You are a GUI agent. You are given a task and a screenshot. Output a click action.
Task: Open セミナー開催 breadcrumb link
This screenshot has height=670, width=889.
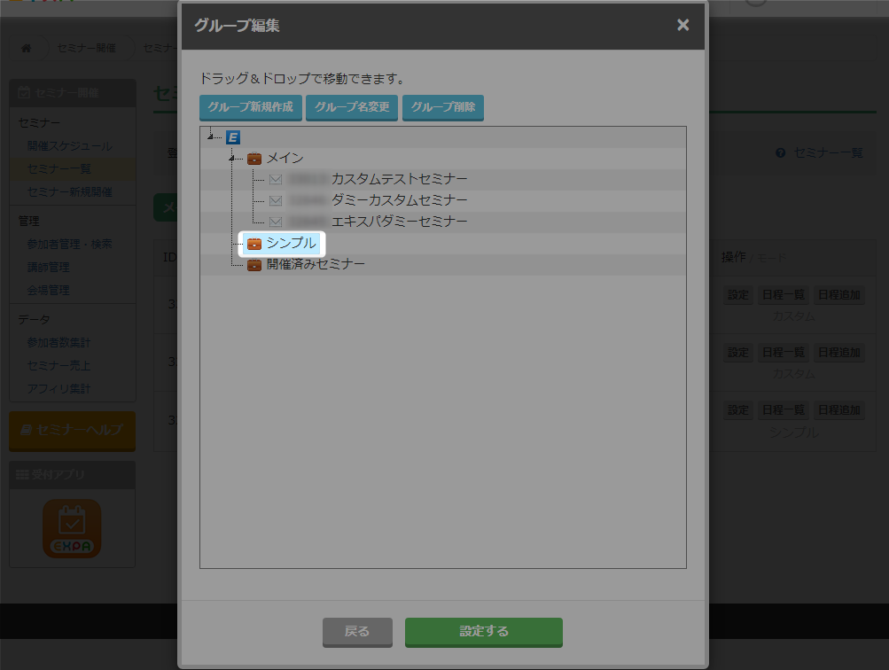coord(87,48)
